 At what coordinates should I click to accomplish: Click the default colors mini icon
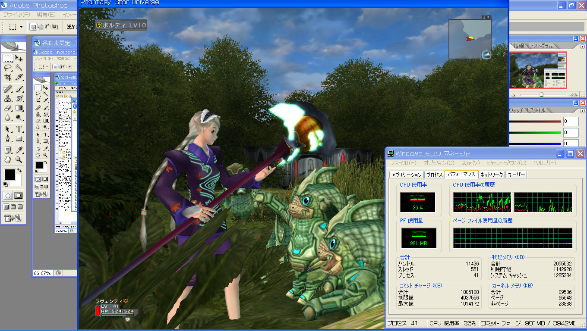tap(5, 184)
